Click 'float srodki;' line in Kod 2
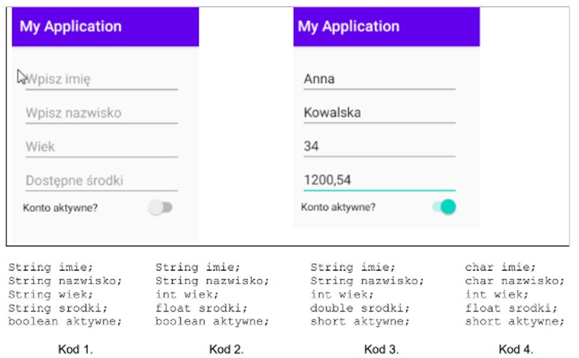 201,308
